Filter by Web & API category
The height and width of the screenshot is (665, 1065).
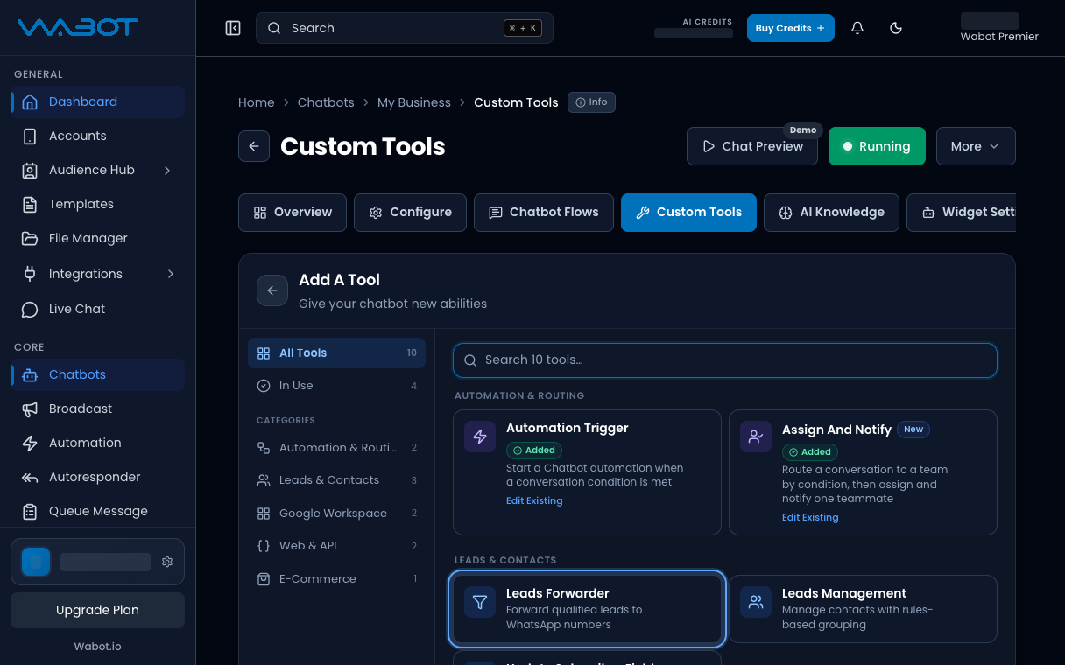tap(337, 546)
